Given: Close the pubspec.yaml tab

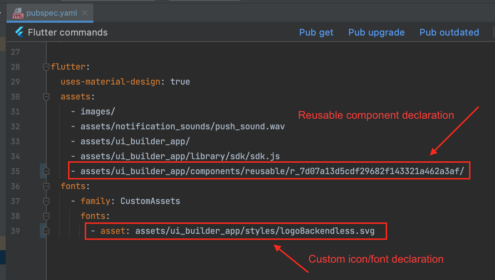Looking at the screenshot, I should [84, 12].
